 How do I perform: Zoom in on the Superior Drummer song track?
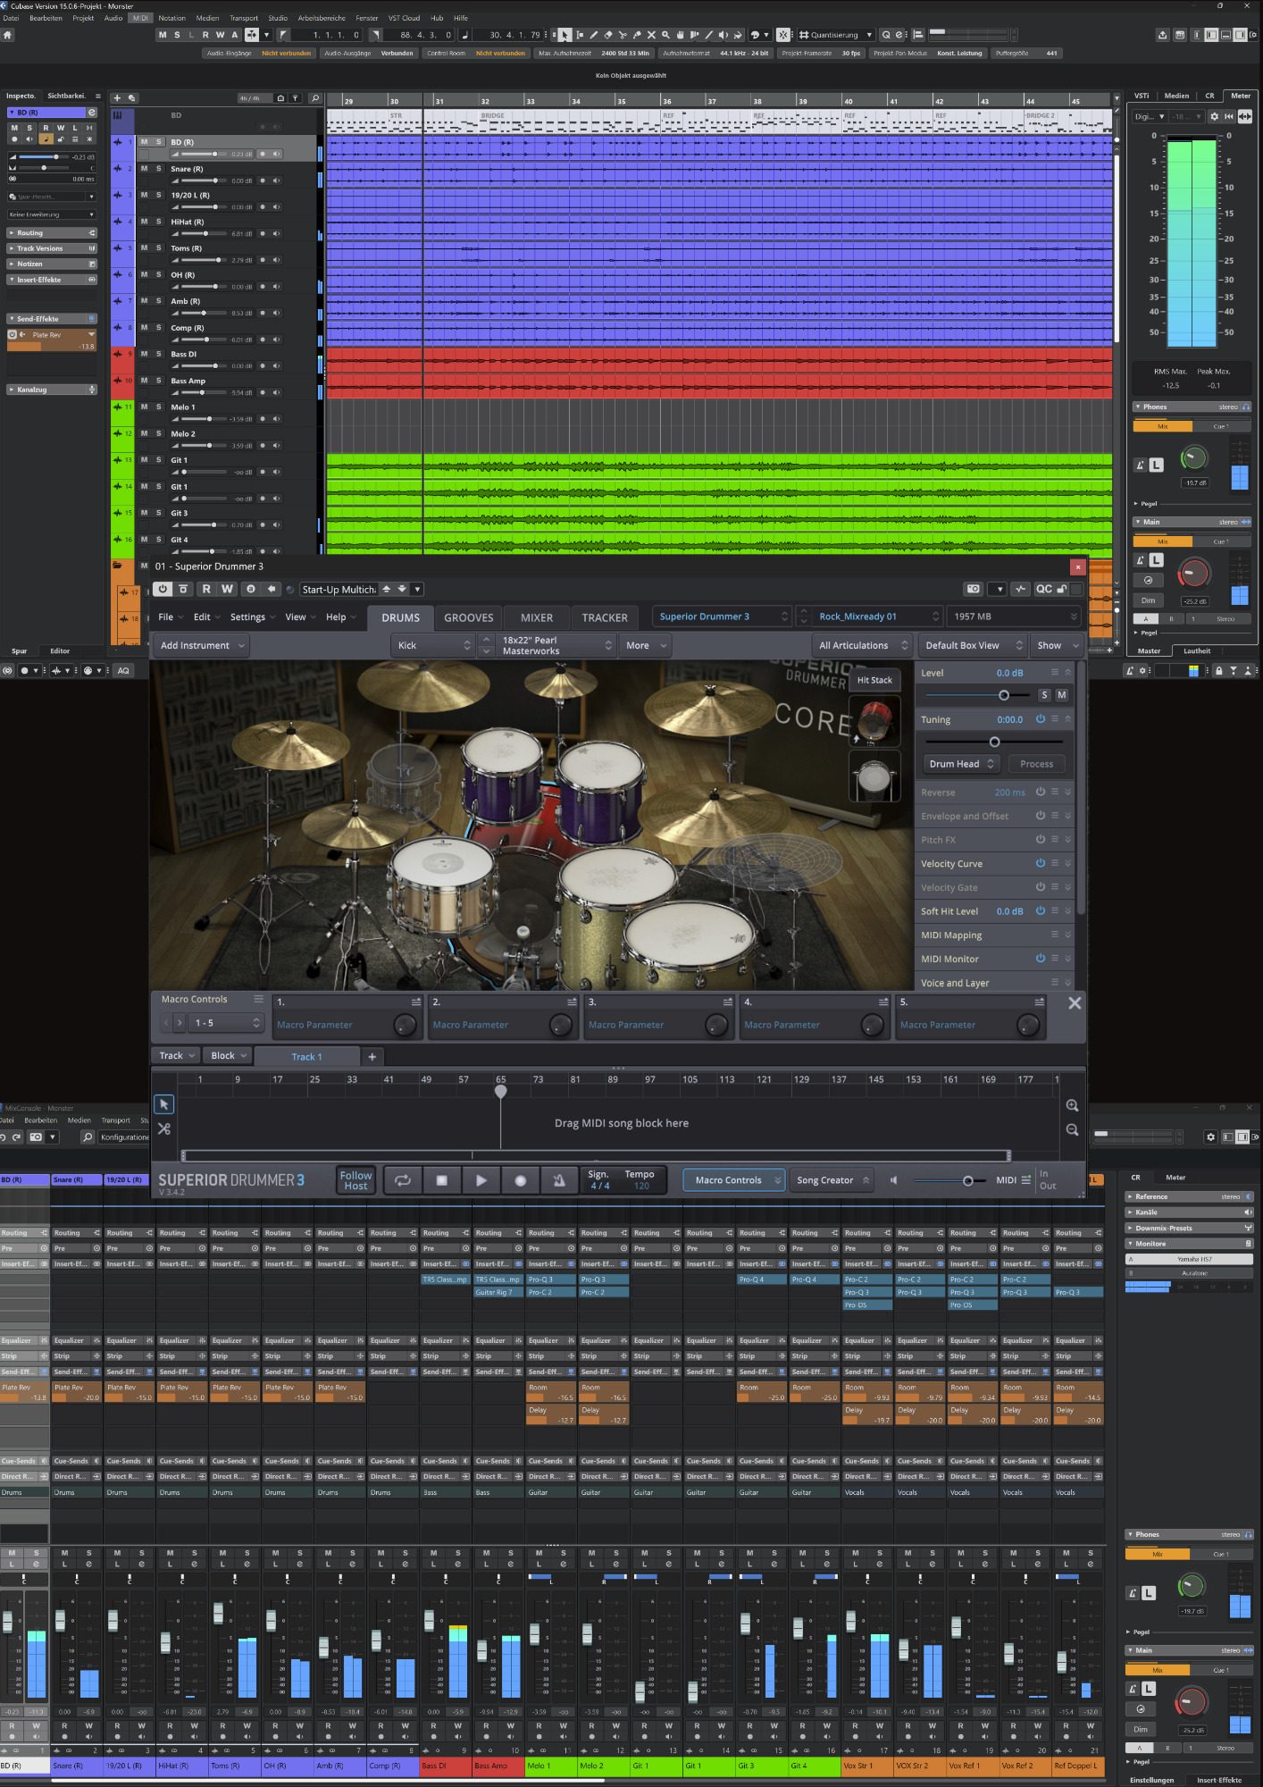click(1072, 1106)
